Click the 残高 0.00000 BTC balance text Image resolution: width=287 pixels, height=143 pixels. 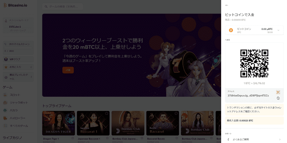point(235,20)
